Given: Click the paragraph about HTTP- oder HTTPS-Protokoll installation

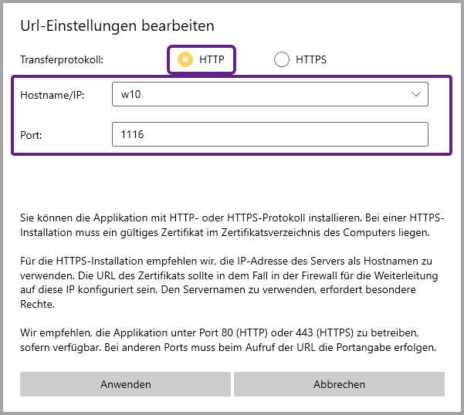Looking at the screenshot, I should 231,225.
